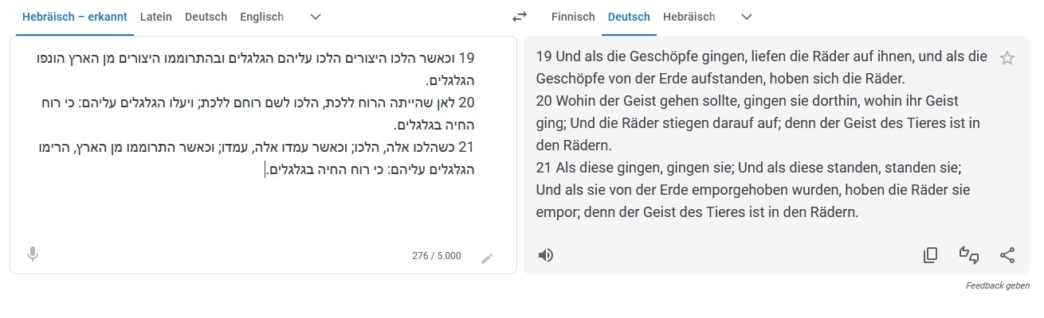Copy the translation to clipboard
The height and width of the screenshot is (318, 1044).
(930, 255)
